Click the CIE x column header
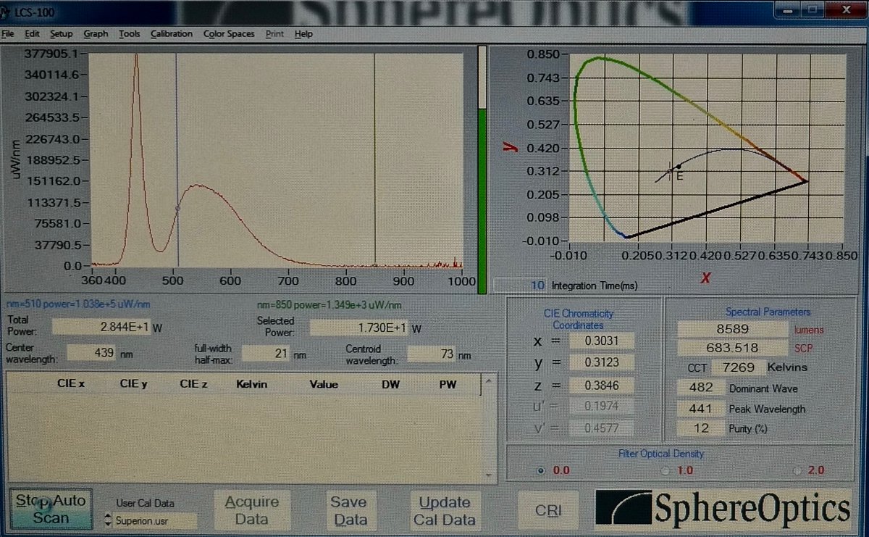 (72, 384)
